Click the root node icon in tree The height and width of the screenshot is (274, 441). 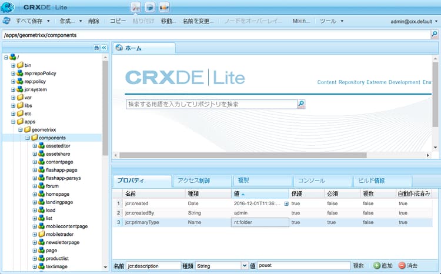13,57
